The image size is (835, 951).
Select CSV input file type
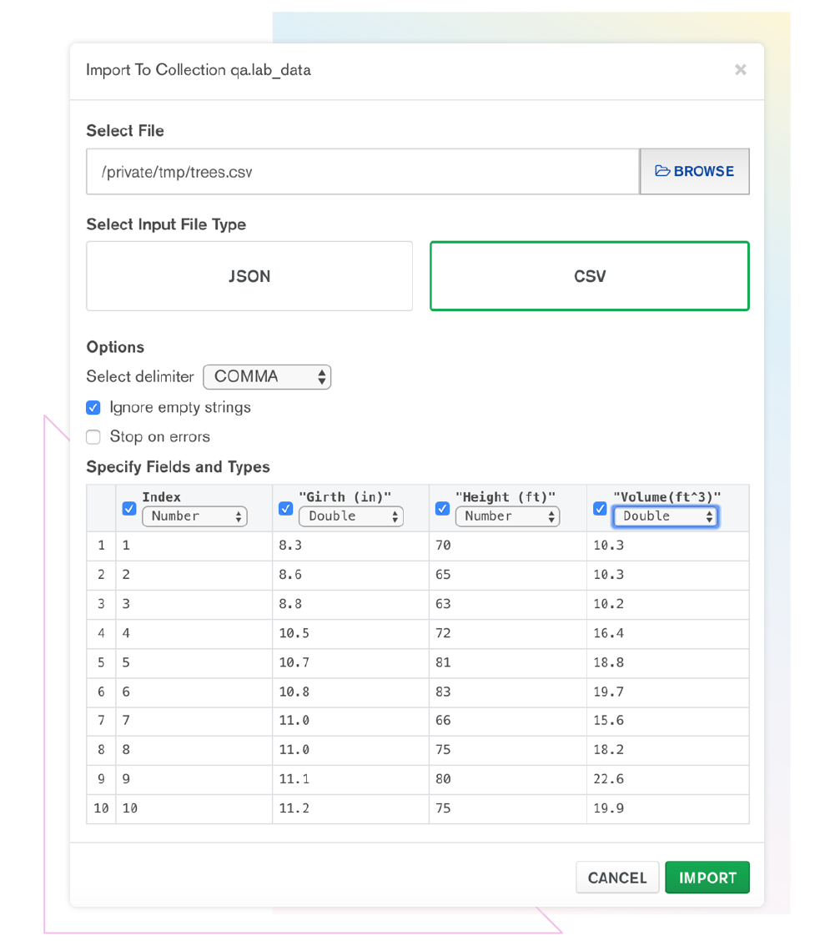click(590, 276)
